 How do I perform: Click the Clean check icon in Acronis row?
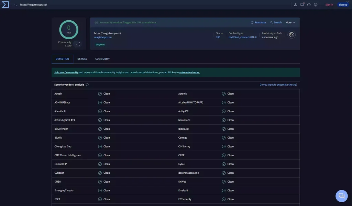(224, 94)
